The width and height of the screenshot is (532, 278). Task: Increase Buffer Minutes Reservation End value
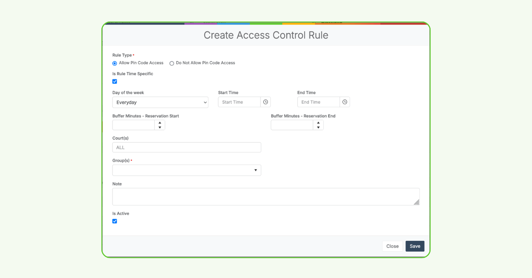(x=318, y=123)
